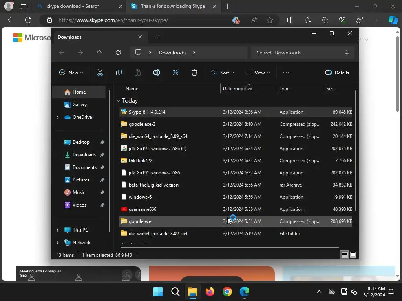This screenshot has width=402, height=301.
Task: Click the Cut scissors icon in Explorer toolbar
Action: click(100, 73)
